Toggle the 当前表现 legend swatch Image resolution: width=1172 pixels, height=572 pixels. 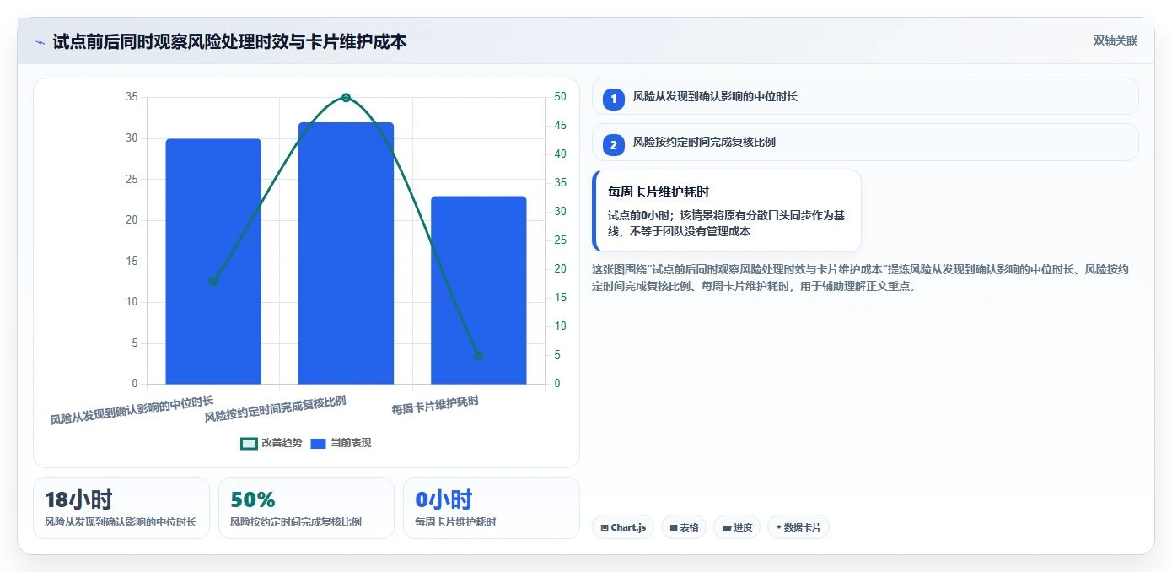click(318, 443)
